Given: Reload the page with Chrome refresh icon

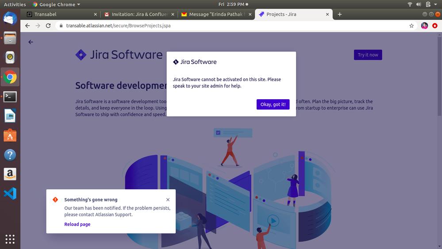Looking at the screenshot, I should (48, 26).
